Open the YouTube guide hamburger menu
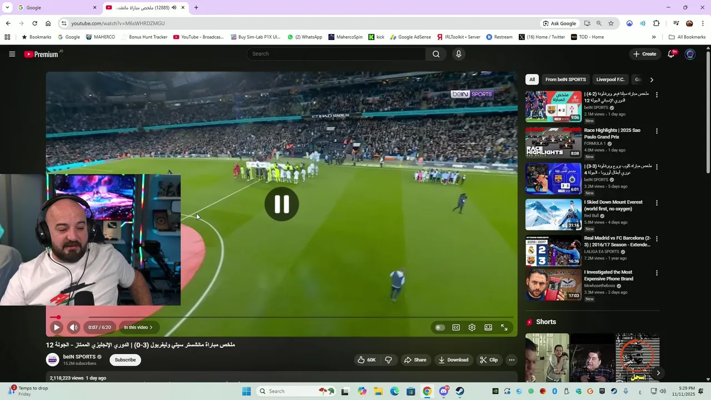This screenshot has width=711, height=400. point(12,54)
